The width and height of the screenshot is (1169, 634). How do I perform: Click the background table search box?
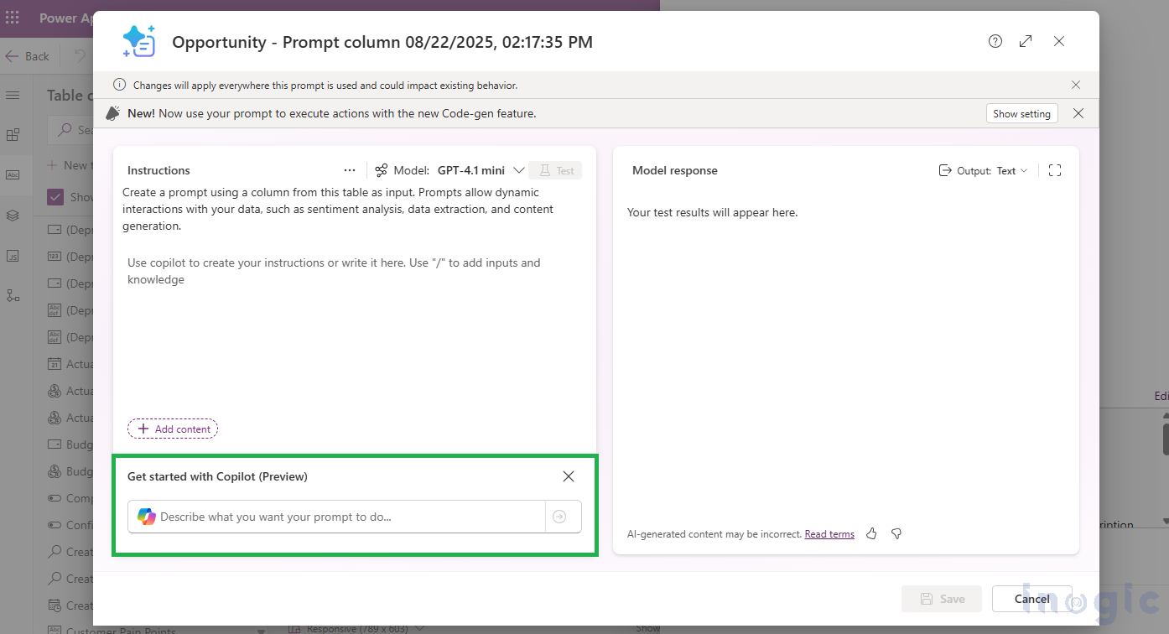pyautogui.click(x=71, y=130)
